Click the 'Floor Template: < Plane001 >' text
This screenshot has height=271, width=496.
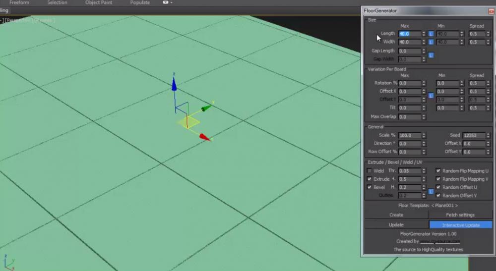(428, 205)
